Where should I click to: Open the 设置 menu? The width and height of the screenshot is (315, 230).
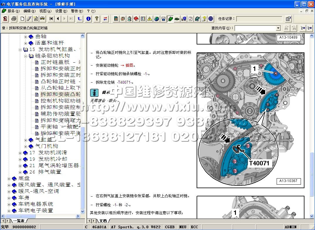pos(60,11)
